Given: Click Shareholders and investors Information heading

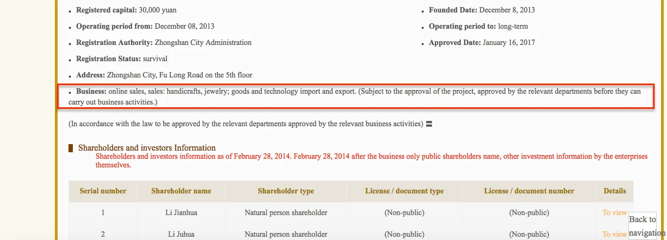Looking at the screenshot, I should [147, 148].
